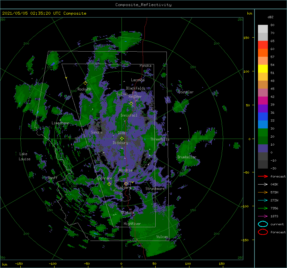Click the Olds city label
Viewport: 287px width, 268px height.
121,133
